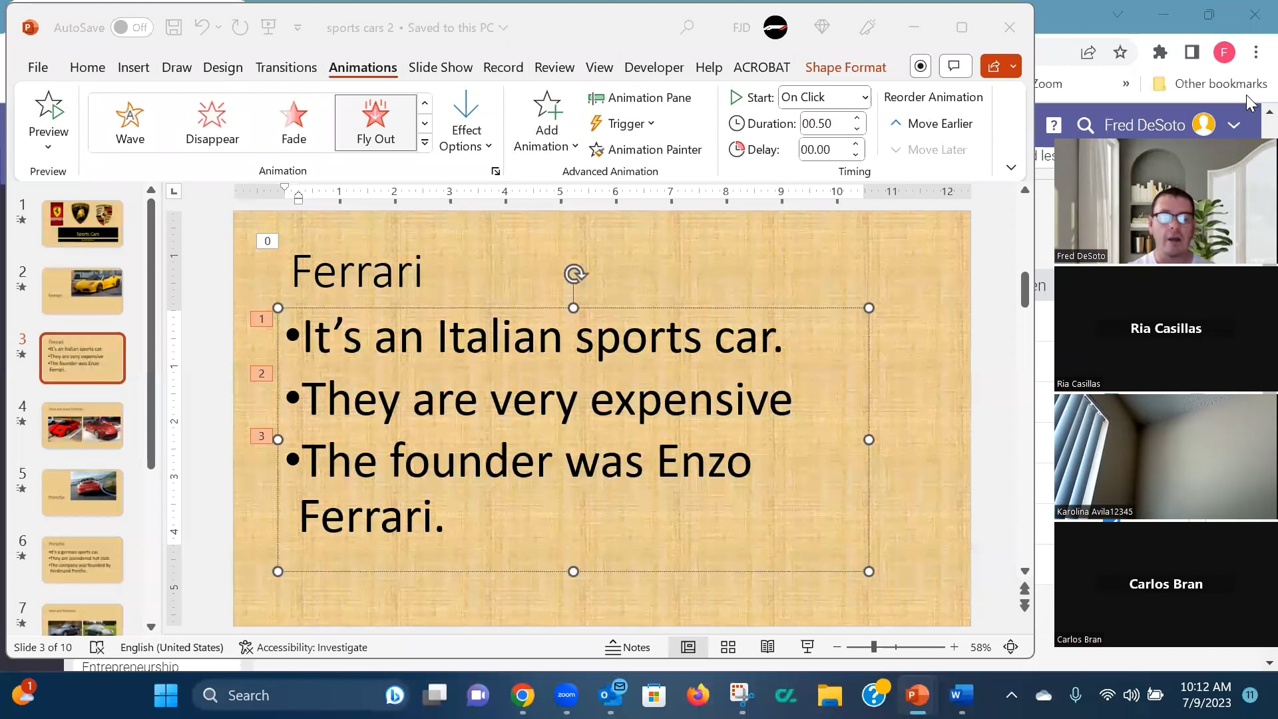Select the Wave animation effect
Screen dimensions: 1278x719
point(130,122)
